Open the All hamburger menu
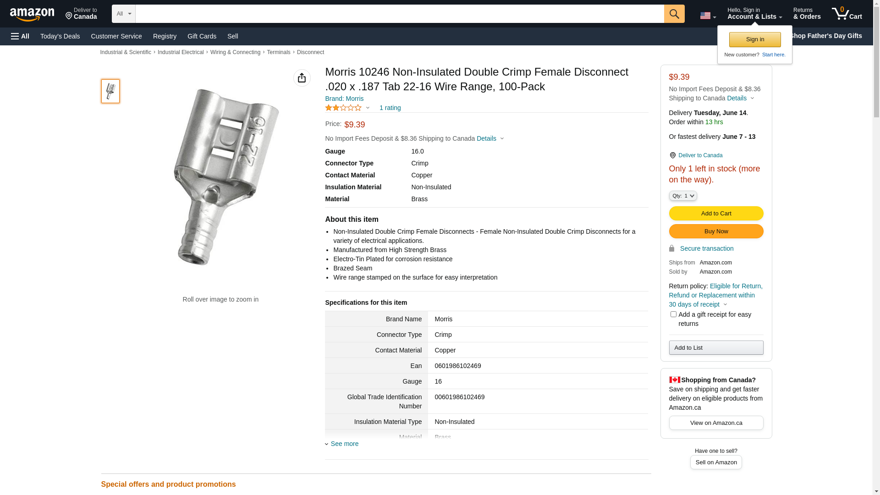The height and width of the screenshot is (495, 880). point(20,36)
